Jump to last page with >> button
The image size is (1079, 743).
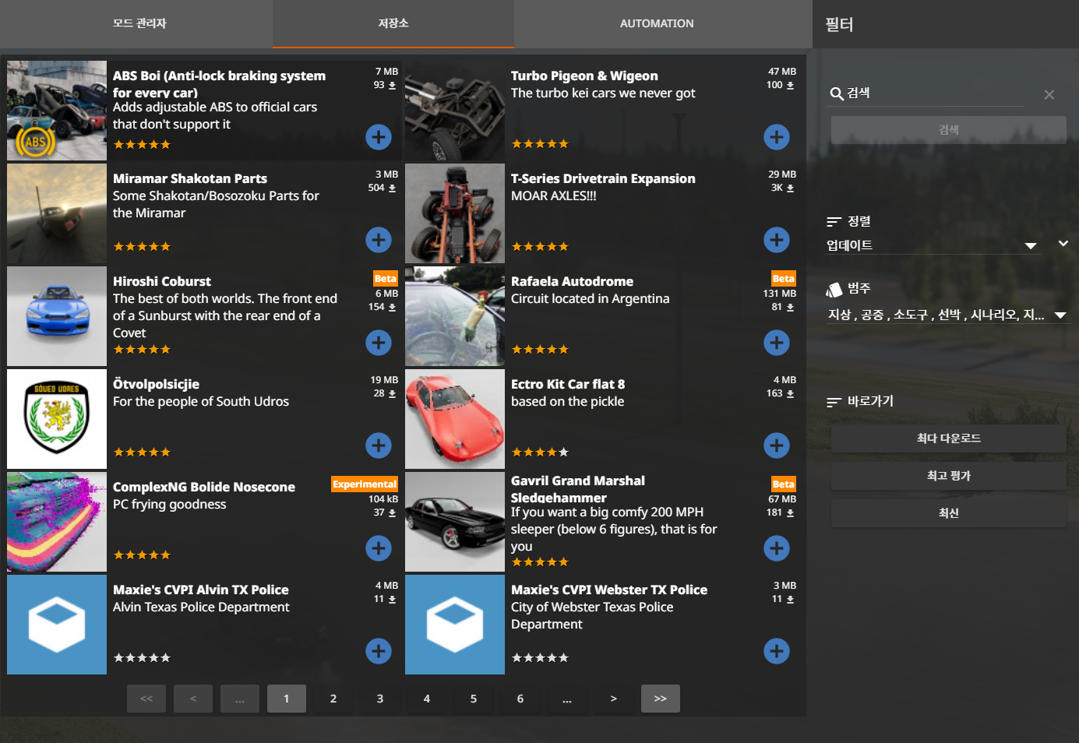pos(660,699)
